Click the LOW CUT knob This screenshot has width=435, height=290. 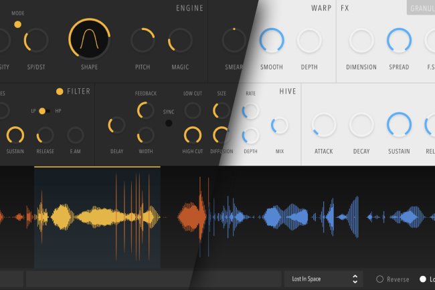[193, 110]
